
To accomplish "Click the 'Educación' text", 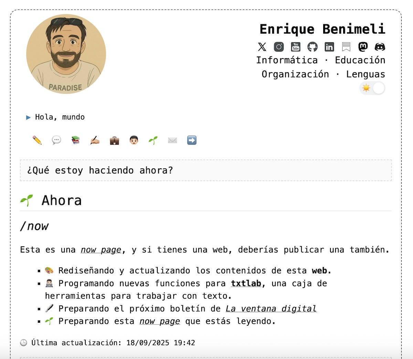I will (360, 60).
